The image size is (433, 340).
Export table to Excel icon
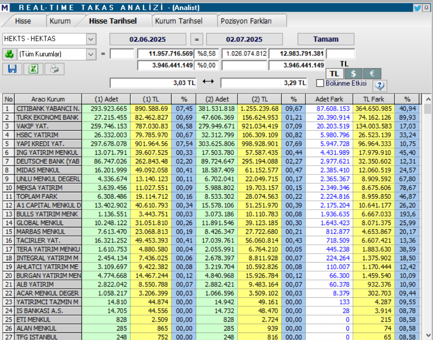[x=33, y=69]
